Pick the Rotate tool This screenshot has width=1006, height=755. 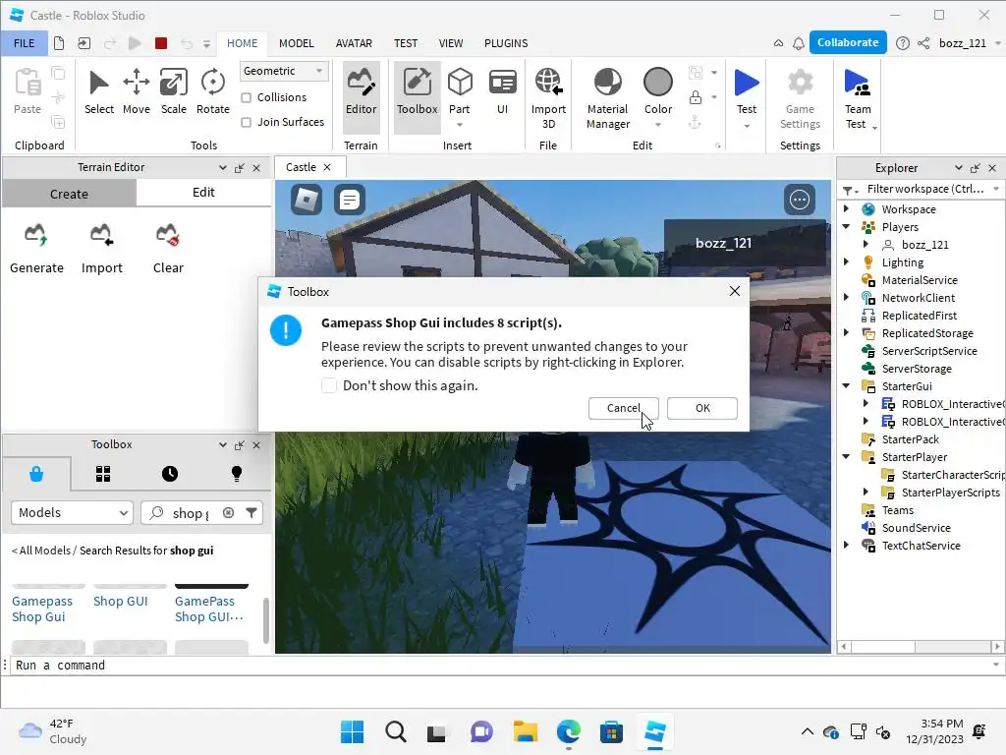point(212,93)
